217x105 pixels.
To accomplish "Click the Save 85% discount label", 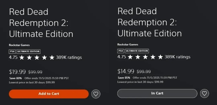I will (123, 78).
